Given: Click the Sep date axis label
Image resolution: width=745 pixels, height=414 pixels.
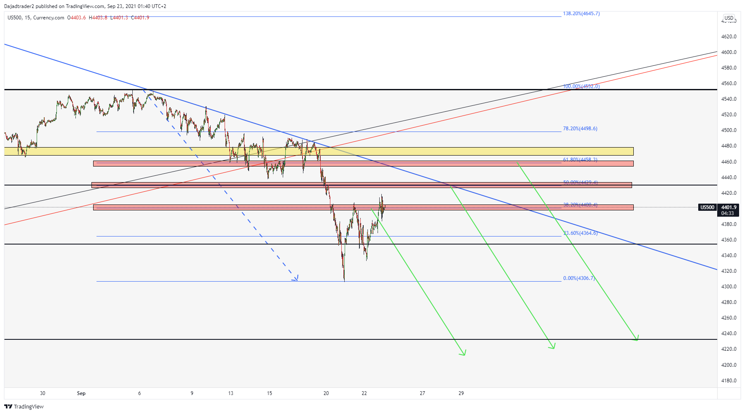Looking at the screenshot, I should (81, 393).
